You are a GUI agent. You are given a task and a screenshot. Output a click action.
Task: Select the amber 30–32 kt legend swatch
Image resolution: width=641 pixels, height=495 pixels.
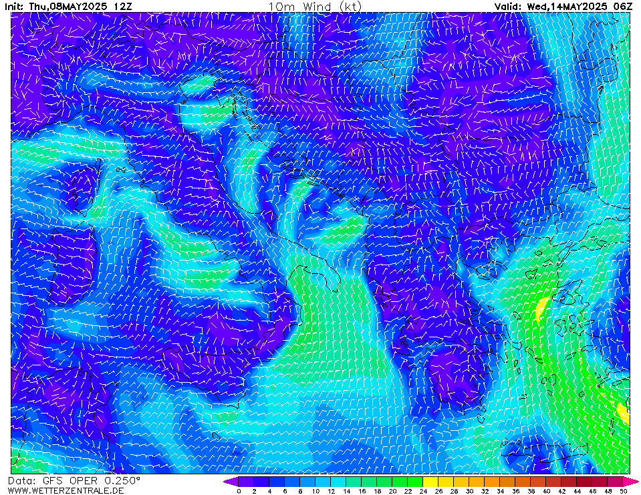tap(477, 482)
